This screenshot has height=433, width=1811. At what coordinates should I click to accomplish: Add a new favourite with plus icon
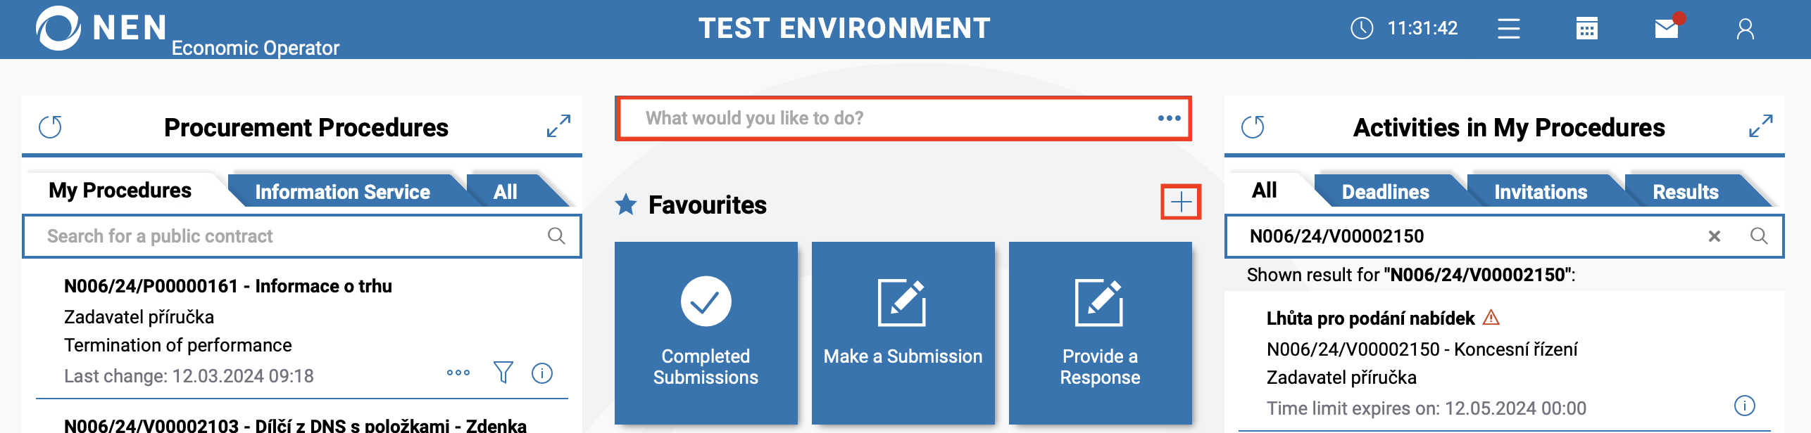[1181, 202]
